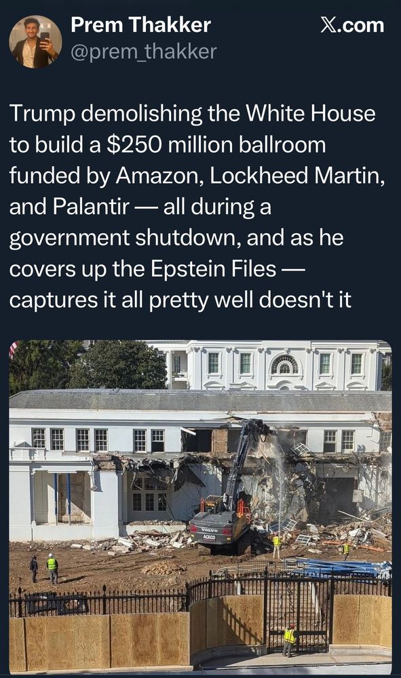
Task: Click the display name Prem Thakker
Action: (140, 24)
